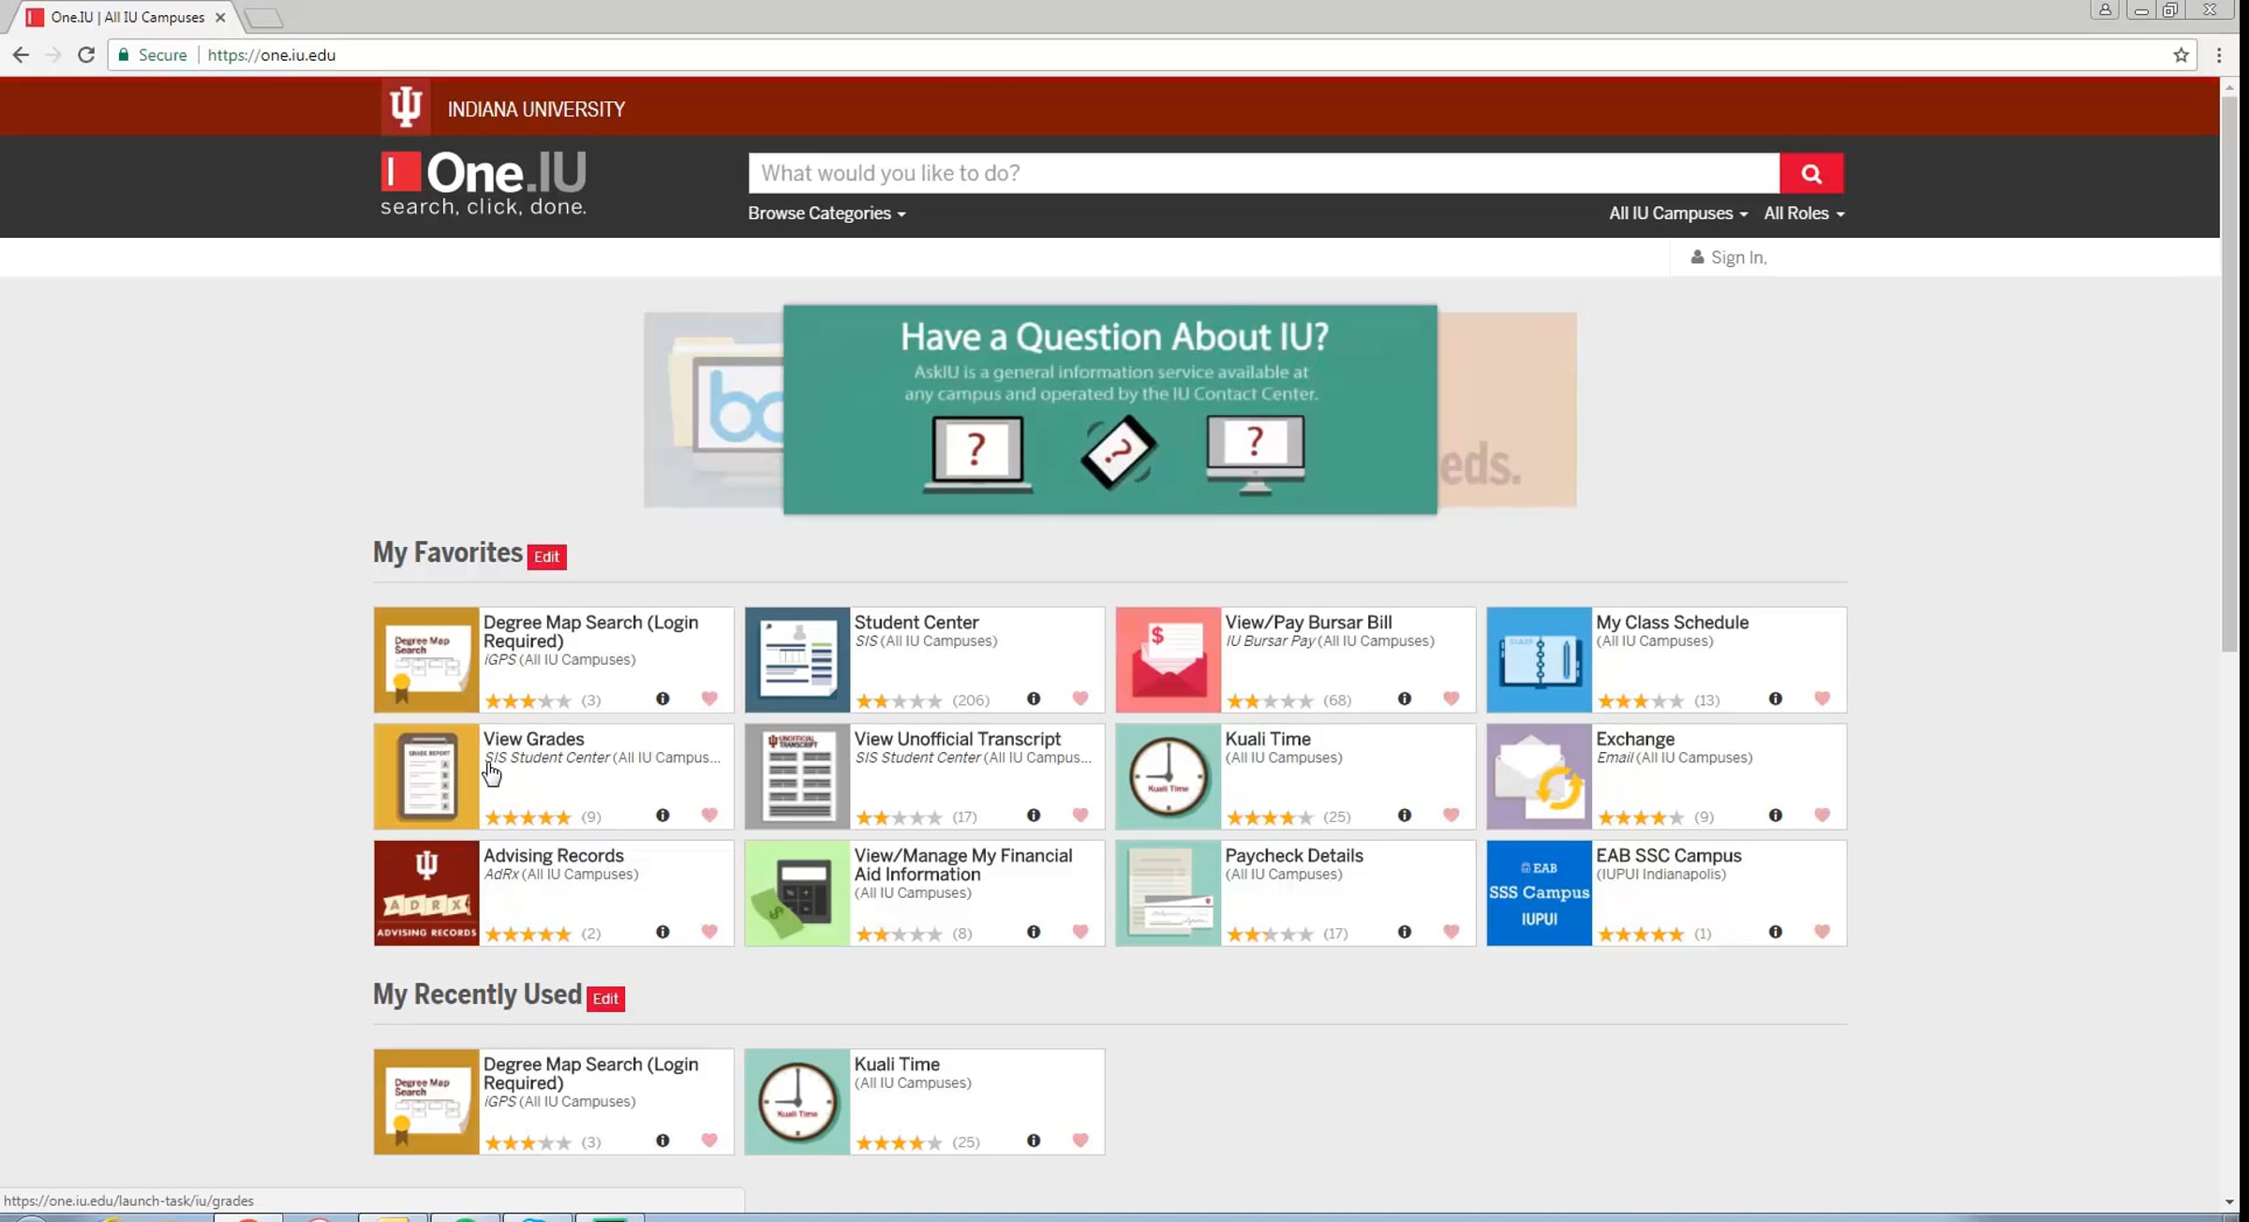Image resolution: width=2249 pixels, height=1222 pixels.
Task: Click the One.IU site logo
Action: coord(484,184)
